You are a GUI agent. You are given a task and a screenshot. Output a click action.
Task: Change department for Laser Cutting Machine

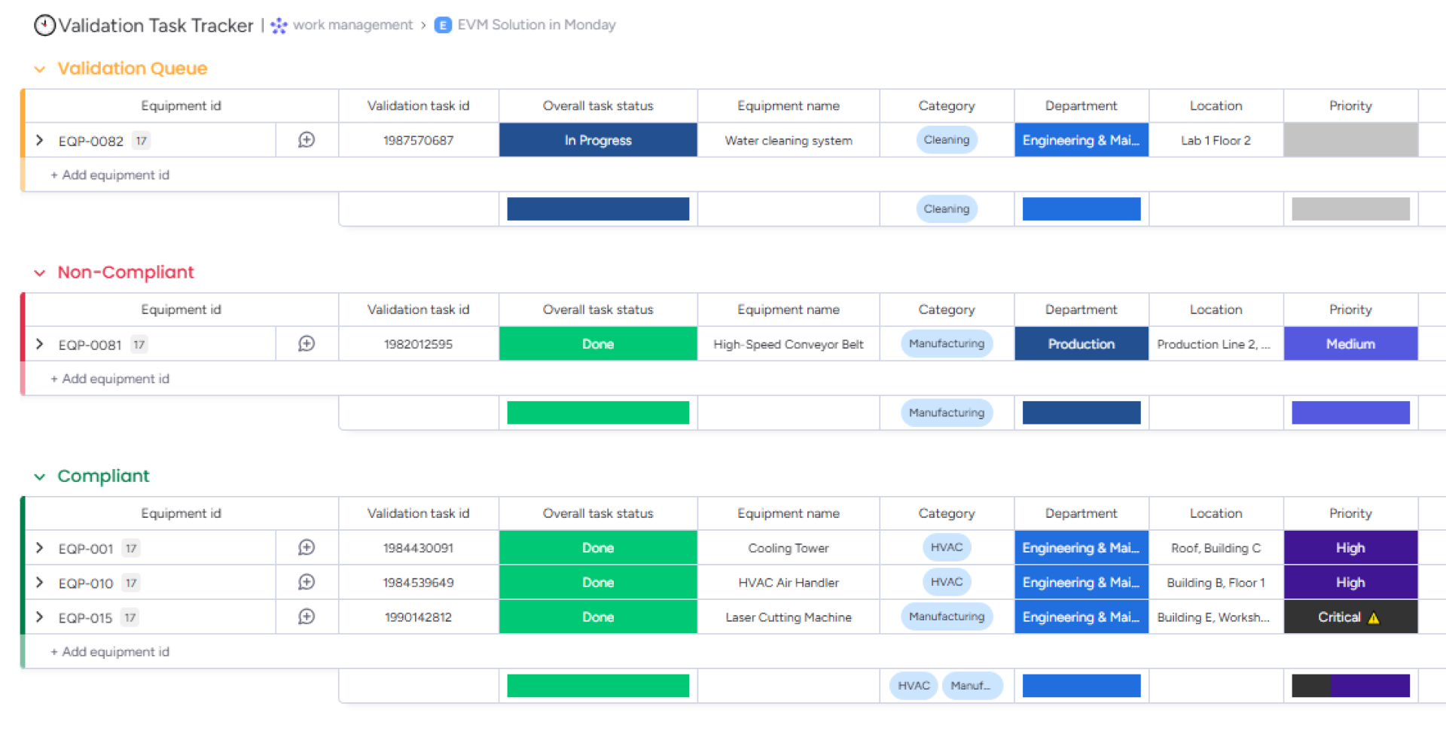(1081, 617)
